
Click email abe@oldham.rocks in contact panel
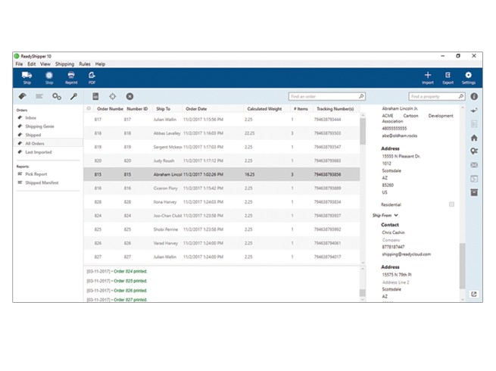[400, 136]
